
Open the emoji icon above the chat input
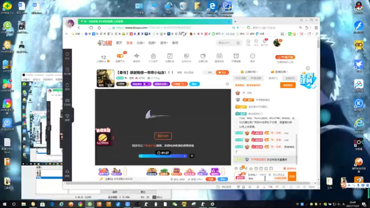(x=236, y=168)
